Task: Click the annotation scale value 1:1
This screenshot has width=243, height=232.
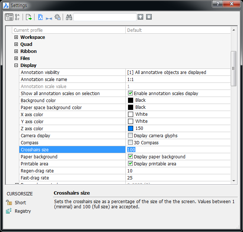Action: 131,79
